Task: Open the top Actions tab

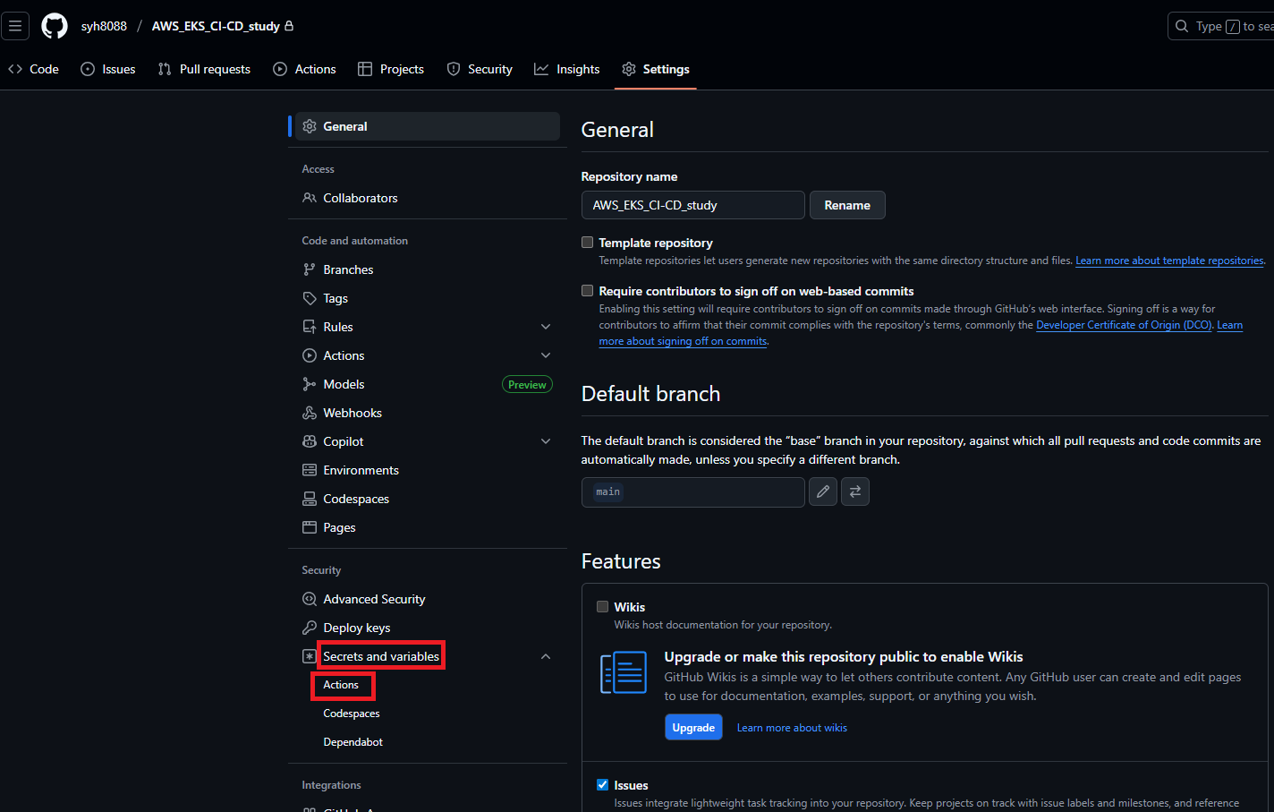Action: coord(304,69)
